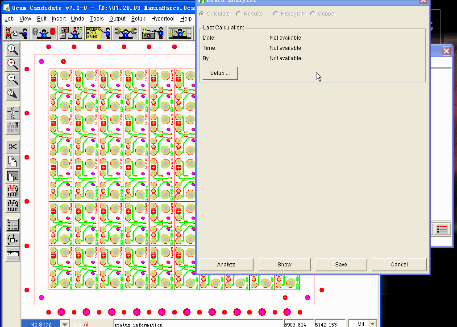Click the Show button
This screenshot has height=327, width=457.
click(284, 265)
